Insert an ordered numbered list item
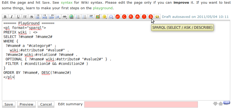Image resolution: width=235 pixels, height=110 pixels. coord(78,17)
